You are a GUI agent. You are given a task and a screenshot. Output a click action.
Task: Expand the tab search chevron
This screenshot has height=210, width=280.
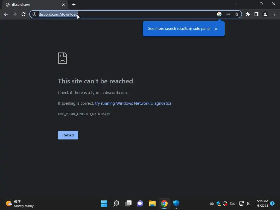[x=236, y=4]
